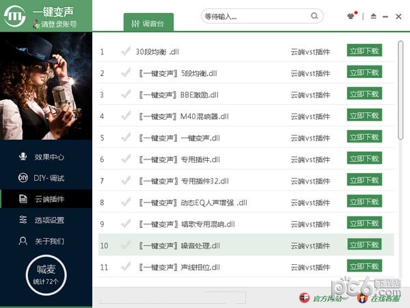Click the 喊麦 circle button

(46, 275)
